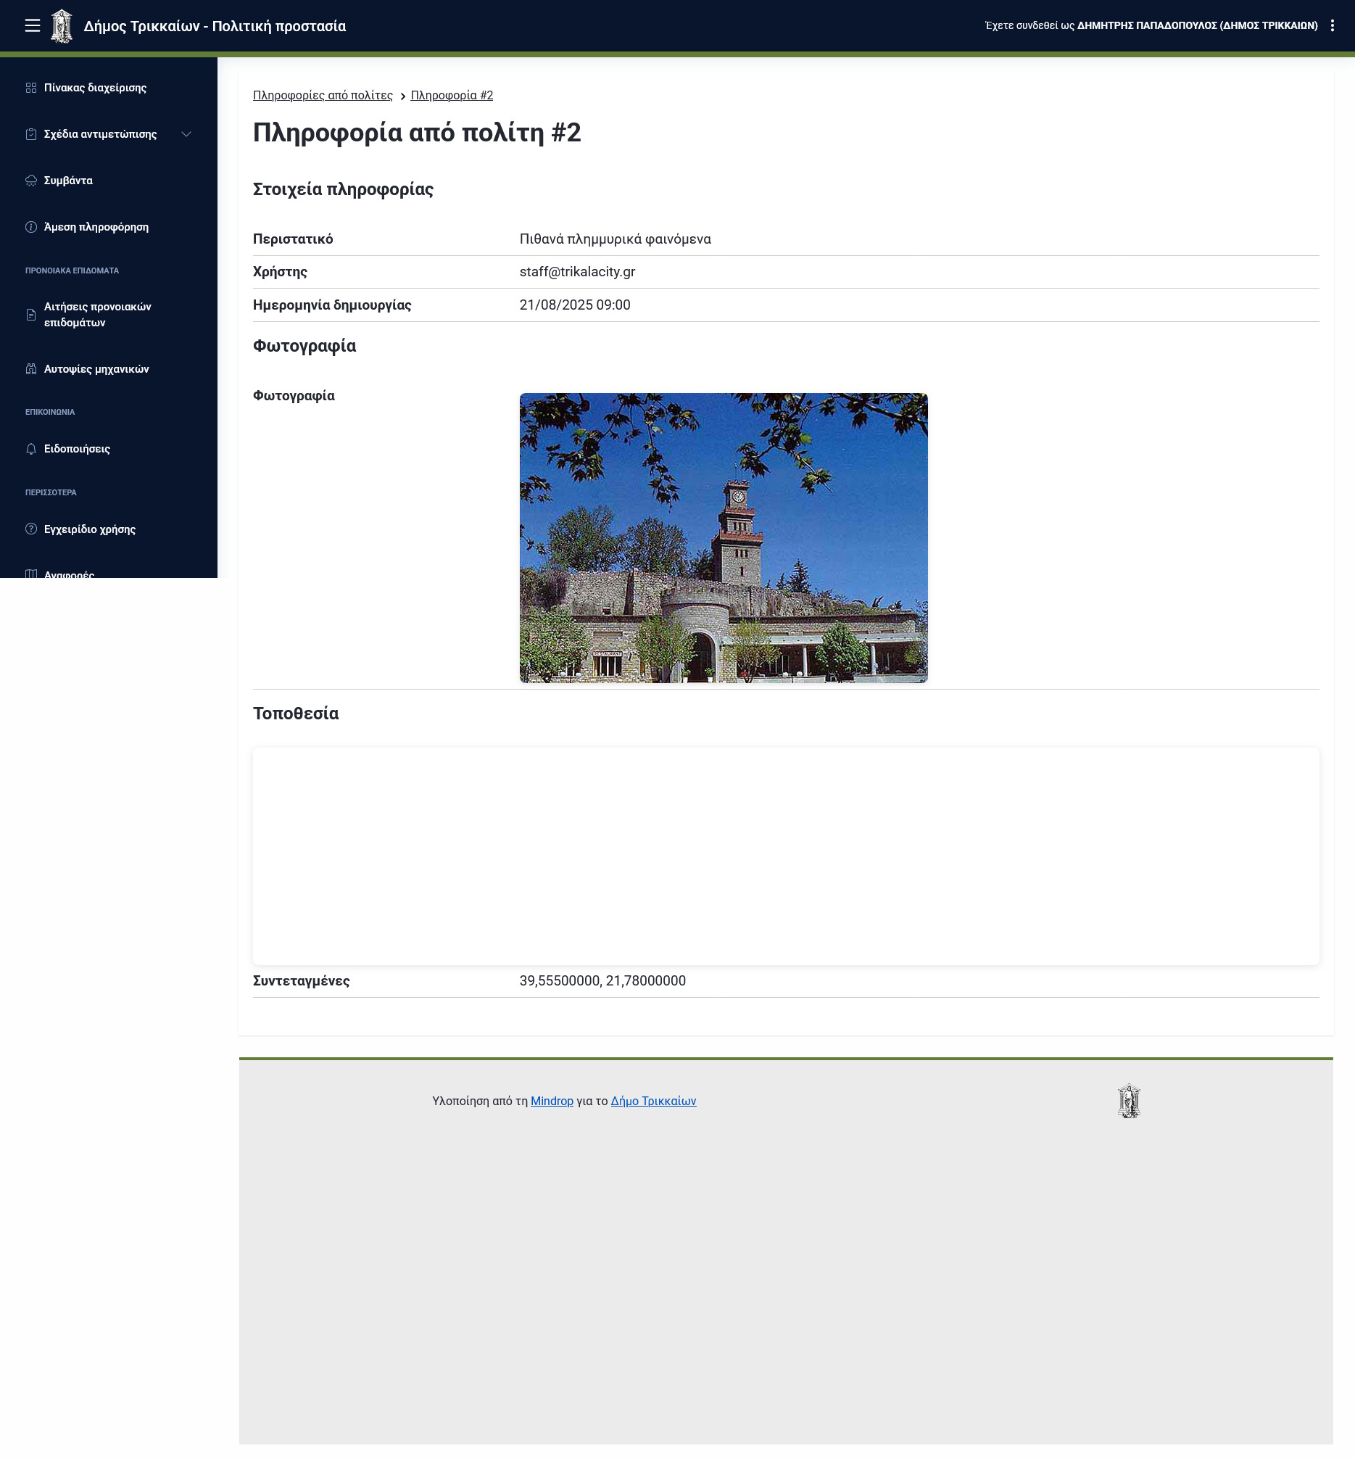1355x1459 pixels.
Task: Go to Αναφορές in sidebar
Action: point(69,574)
